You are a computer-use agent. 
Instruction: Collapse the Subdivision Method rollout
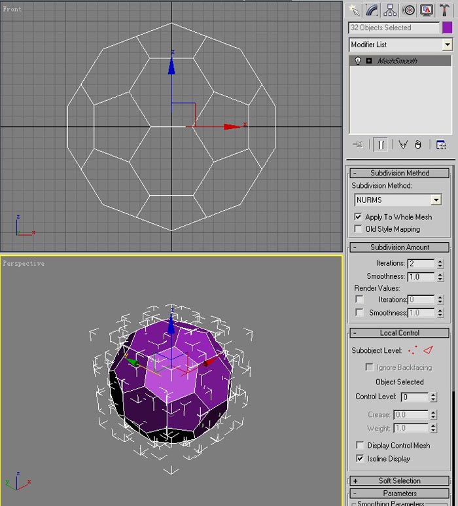click(399, 173)
